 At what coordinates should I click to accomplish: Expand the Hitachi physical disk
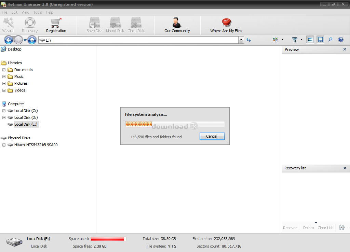[4, 145]
